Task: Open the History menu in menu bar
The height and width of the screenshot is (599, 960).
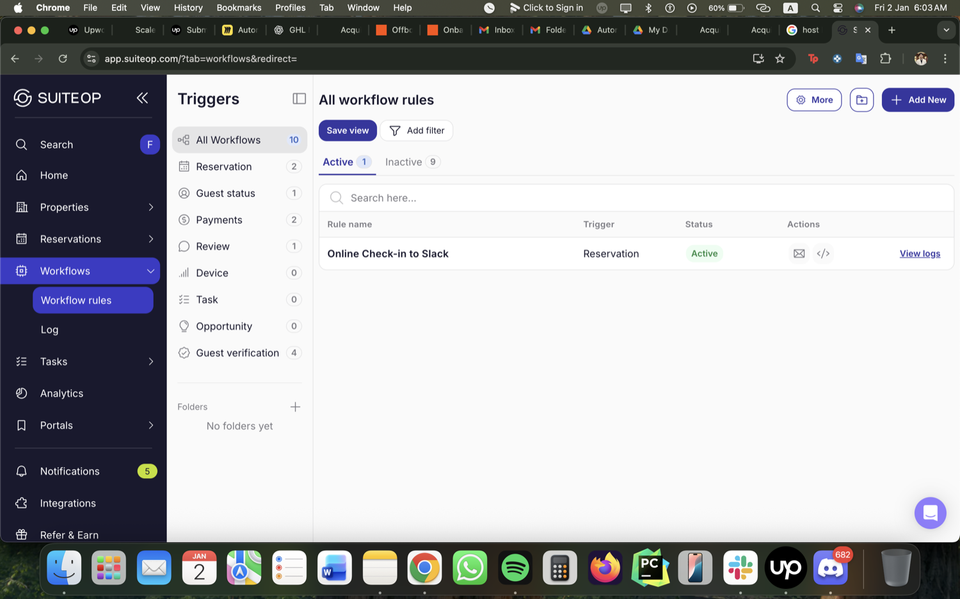Action: pyautogui.click(x=188, y=8)
